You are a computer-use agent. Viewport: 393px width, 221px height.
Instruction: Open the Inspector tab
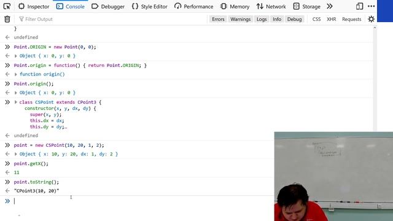(34, 7)
